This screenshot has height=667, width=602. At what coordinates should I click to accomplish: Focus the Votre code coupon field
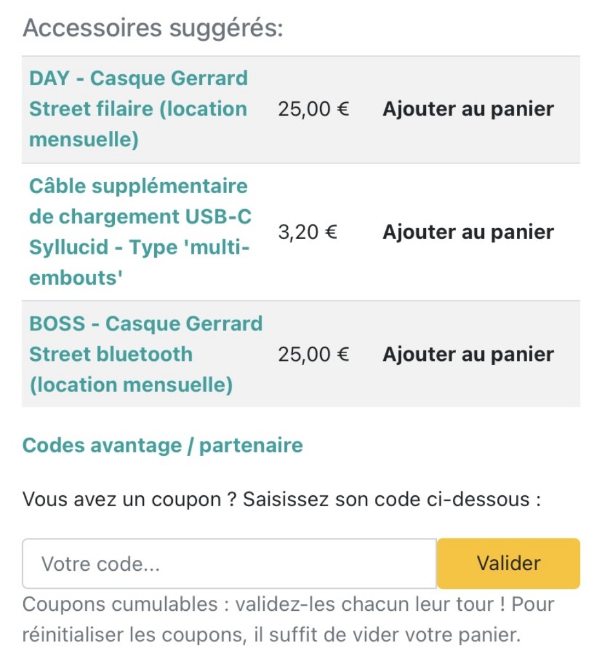(x=229, y=564)
